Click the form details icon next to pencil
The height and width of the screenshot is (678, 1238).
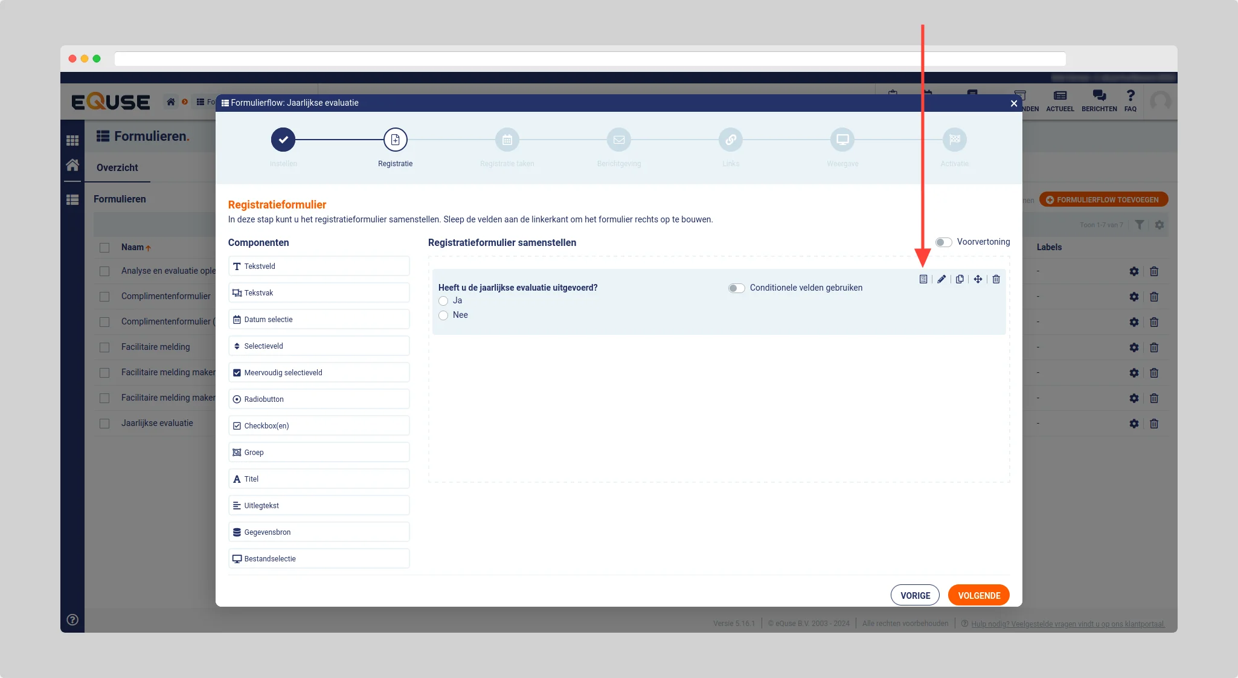pos(923,279)
